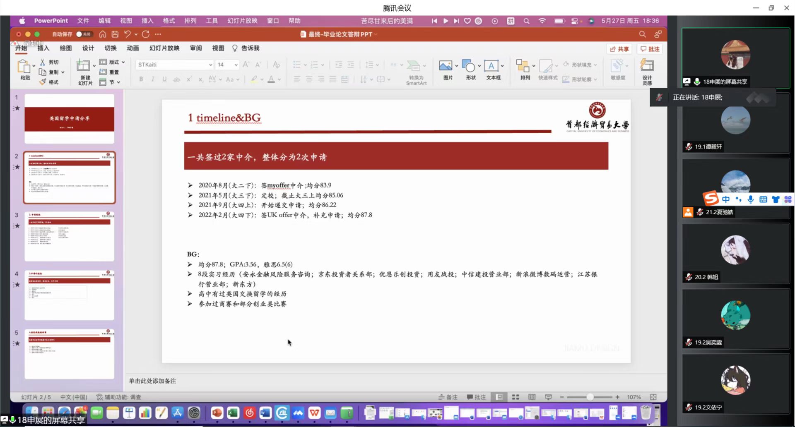
Task: Expand the font size 14 dropdown
Action: (x=236, y=65)
